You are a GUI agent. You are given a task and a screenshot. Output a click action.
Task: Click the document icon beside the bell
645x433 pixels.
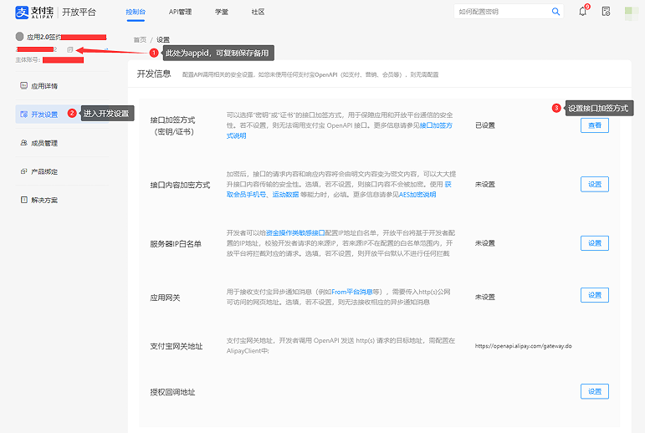pos(606,12)
